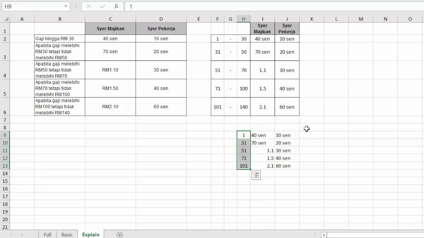This screenshot has width=424, height=238.
Task: Click the cell about RM50 to RM70 salary
Action: click(60, 70)
